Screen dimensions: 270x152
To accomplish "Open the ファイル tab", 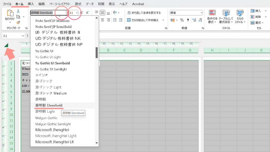I will coord(7,4).
